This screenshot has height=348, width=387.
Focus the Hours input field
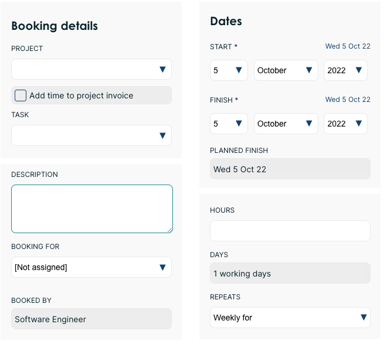(290, 231)
